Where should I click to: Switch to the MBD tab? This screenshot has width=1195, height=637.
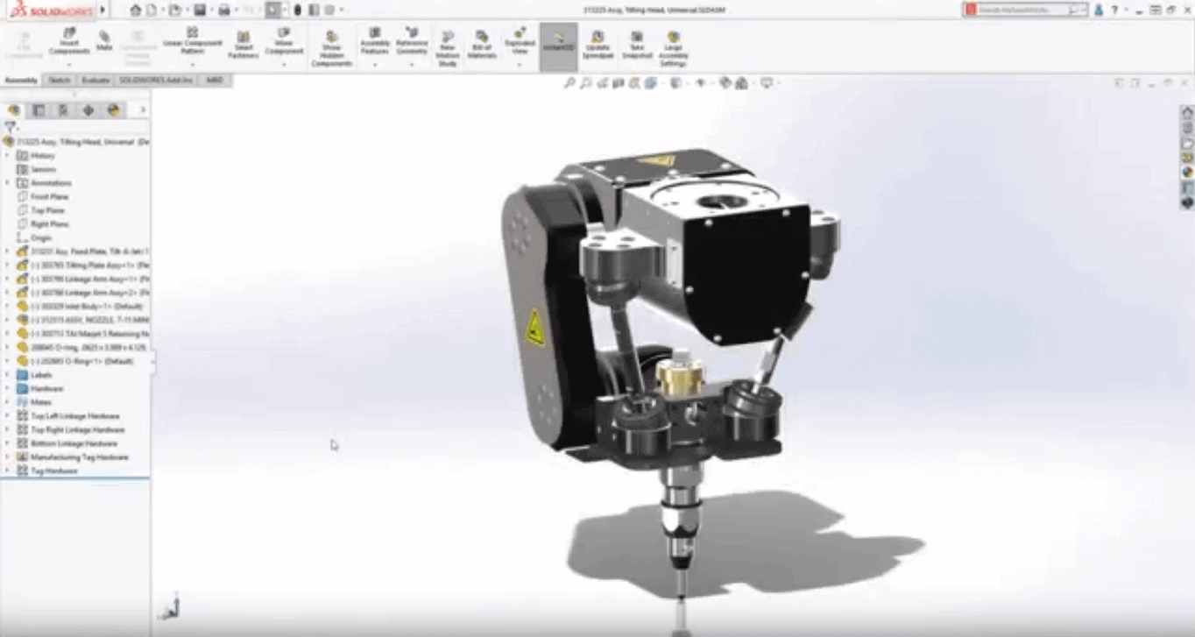(214, 80)
